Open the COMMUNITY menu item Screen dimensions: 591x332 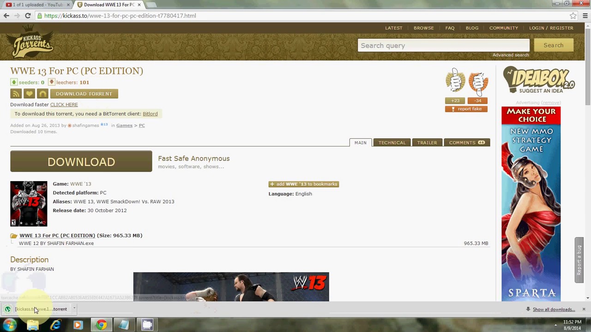(x=504, y=28)
